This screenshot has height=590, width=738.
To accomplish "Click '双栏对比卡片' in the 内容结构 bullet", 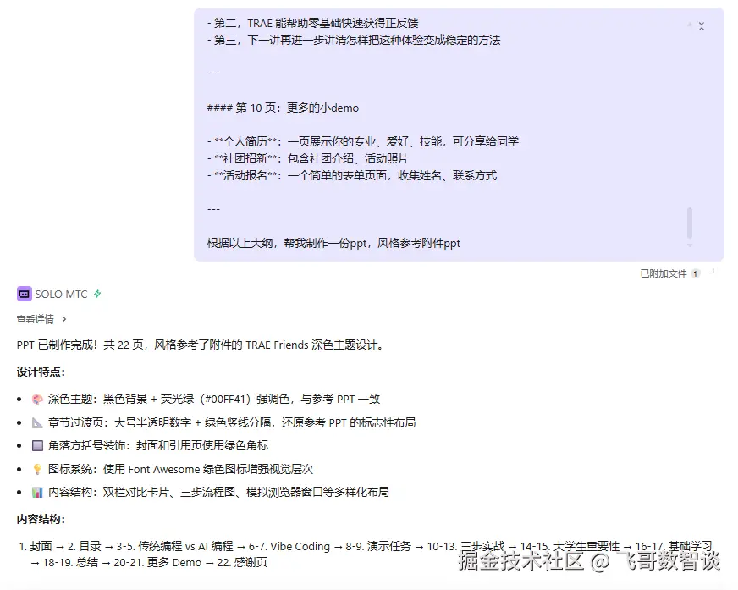I will tap(136, 492).
